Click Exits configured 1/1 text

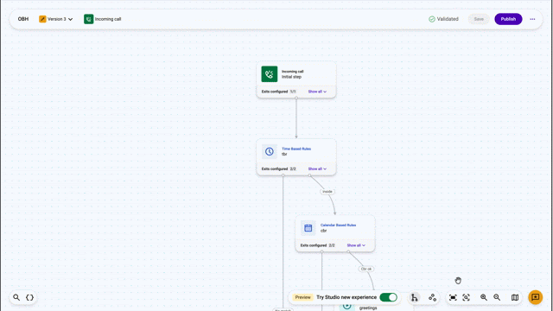[278, 92]
